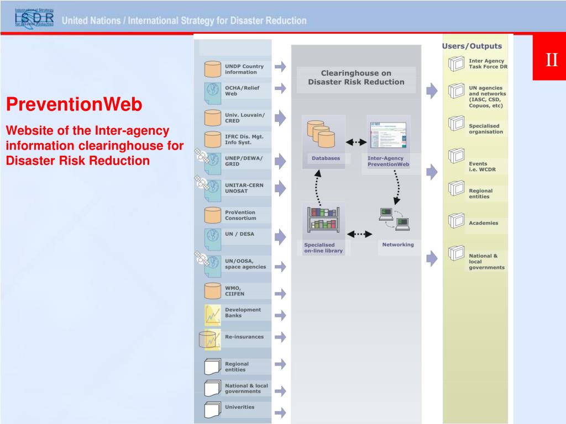Click the 'ProVention Consortium' label

tap(240, 215)
